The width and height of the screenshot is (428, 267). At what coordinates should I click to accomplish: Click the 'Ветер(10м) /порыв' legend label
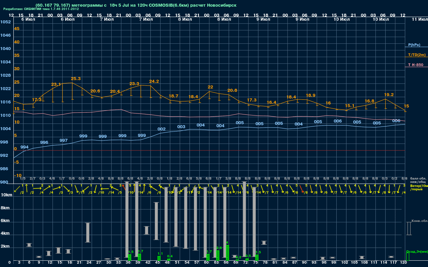coord(419,187)
